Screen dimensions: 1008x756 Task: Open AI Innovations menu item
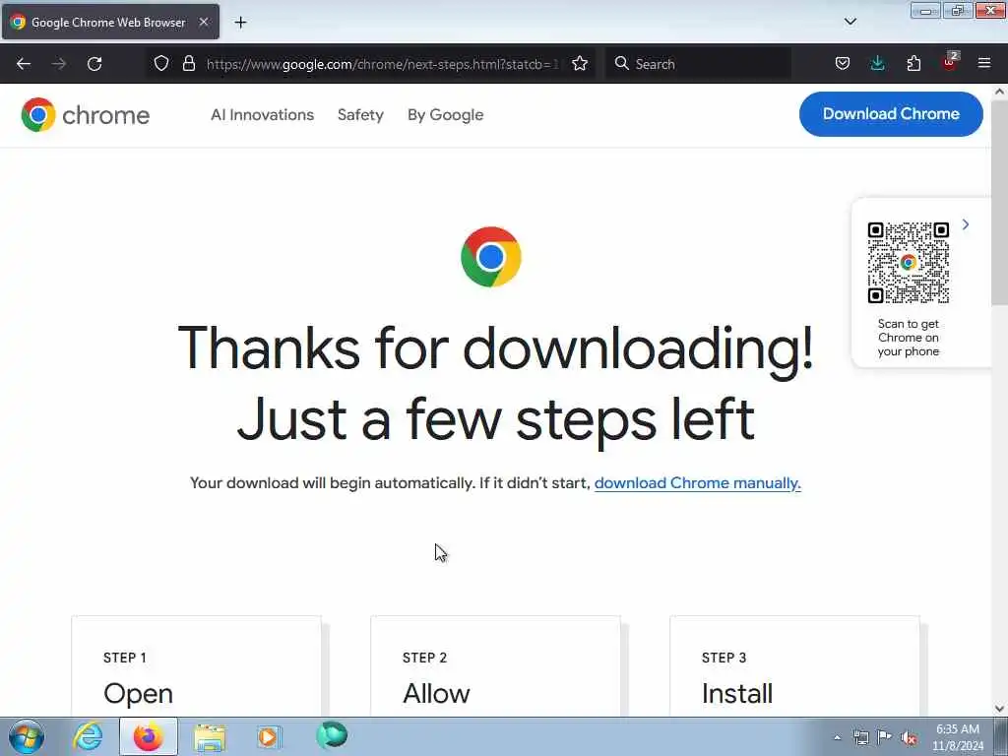pyautogui.click(x=262, y=114)
